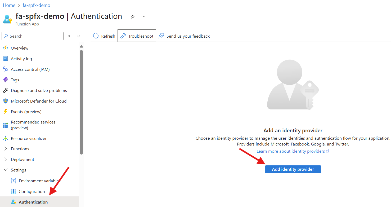Click the Activity log icon
This screenshot has height=207, width=391.
click(x=5, y=59)
